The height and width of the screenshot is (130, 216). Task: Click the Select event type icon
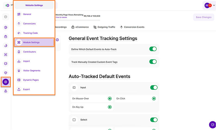click(x=74, y=120)
